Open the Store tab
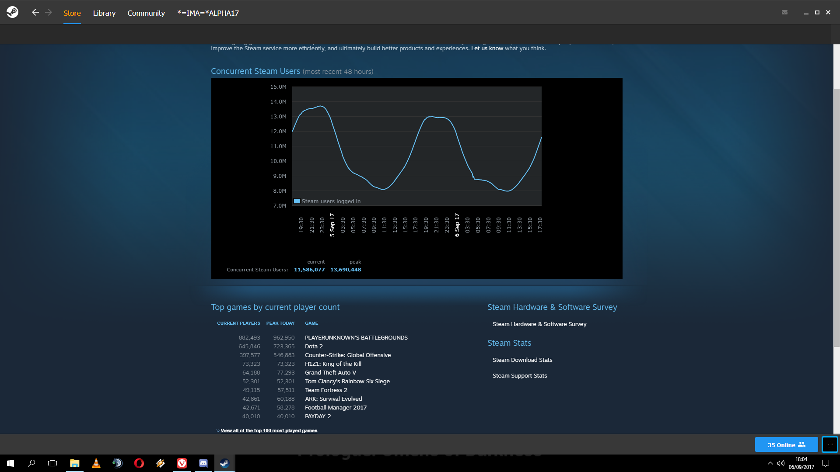 click(x=72, y=13)
